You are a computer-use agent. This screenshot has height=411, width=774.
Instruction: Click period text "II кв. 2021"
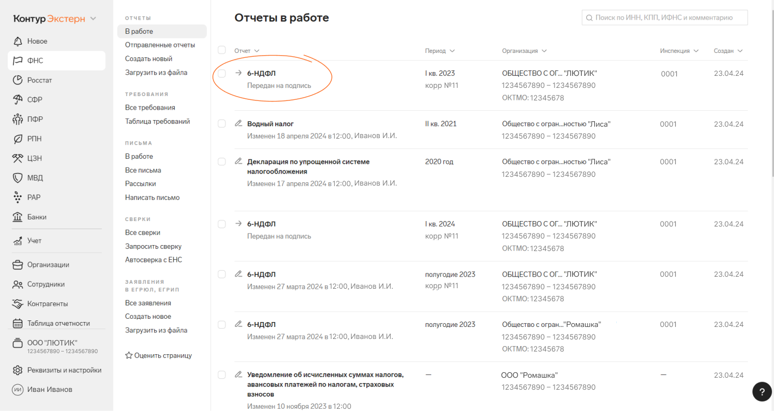coord(440,124)
